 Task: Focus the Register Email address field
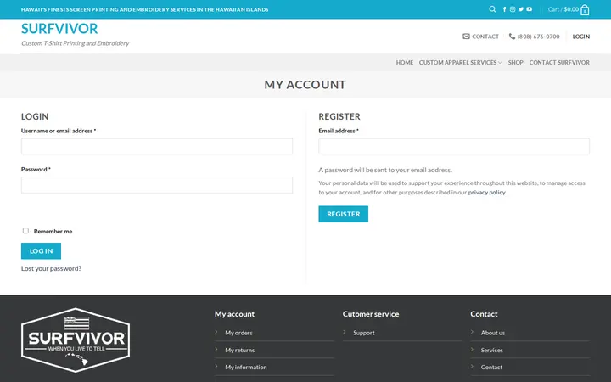pyautogui.click(x=454, y=146)
